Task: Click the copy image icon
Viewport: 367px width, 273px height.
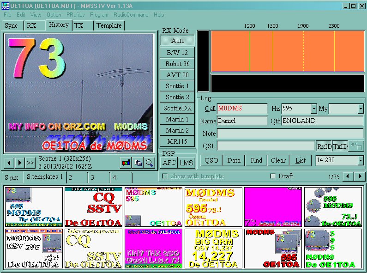Action: pos(138,163)
